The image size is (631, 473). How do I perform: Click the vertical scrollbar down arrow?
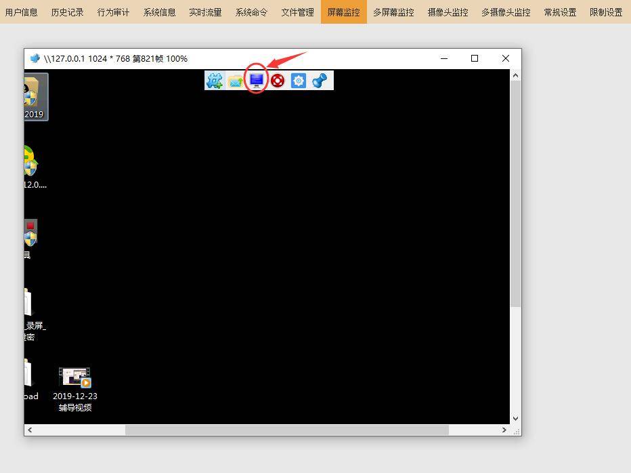point(515,419)
